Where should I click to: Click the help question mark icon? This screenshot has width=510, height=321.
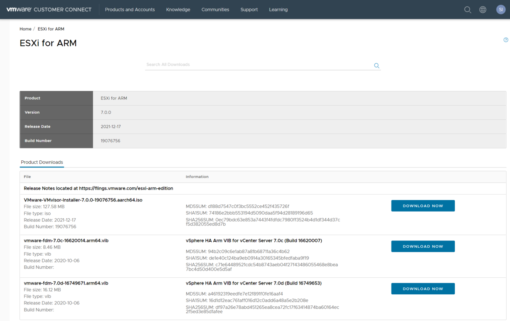tap(506, 40)
